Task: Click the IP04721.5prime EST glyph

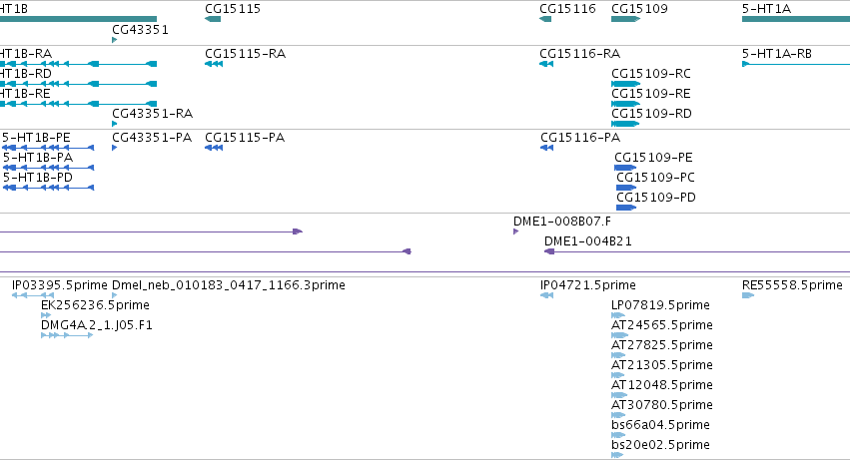Action: (547, 295)
